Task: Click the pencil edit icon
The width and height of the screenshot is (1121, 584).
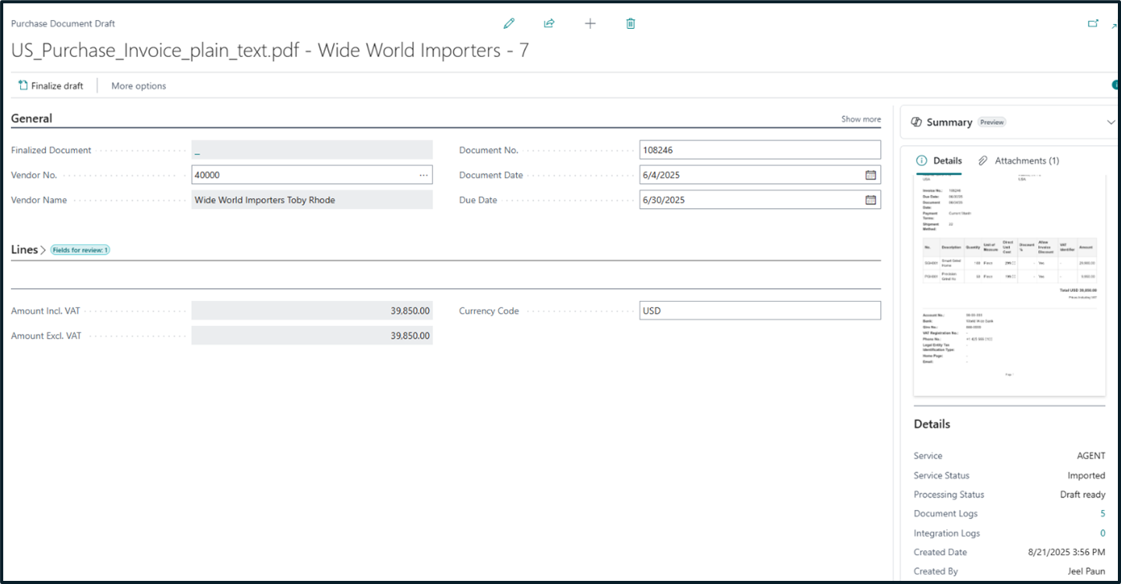Action: coord(509,23)
